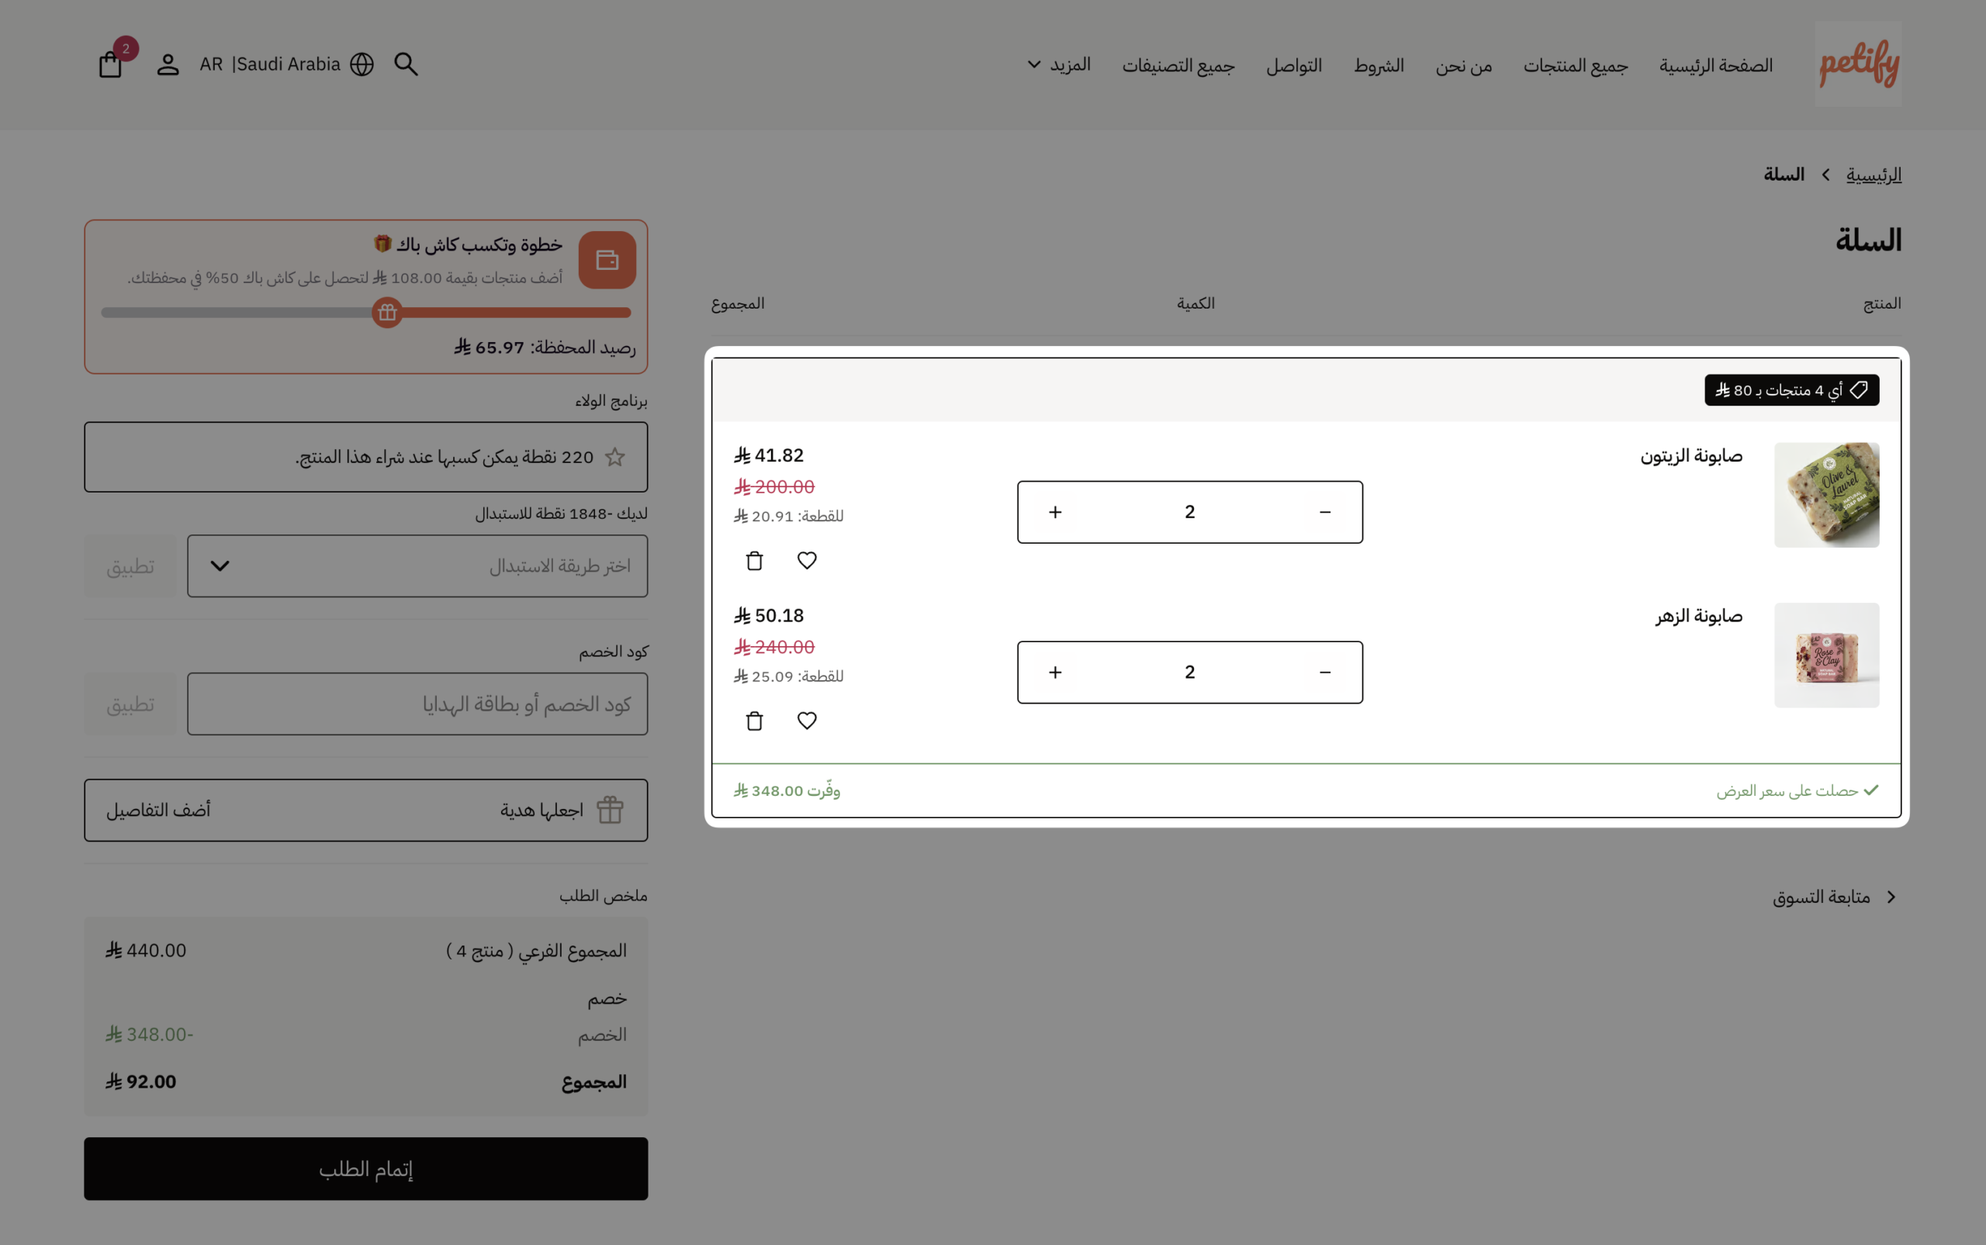1986x1245 pixels.
Task: Increase صابونة الزيتون quantity with plus
Action: [1056, 512]
